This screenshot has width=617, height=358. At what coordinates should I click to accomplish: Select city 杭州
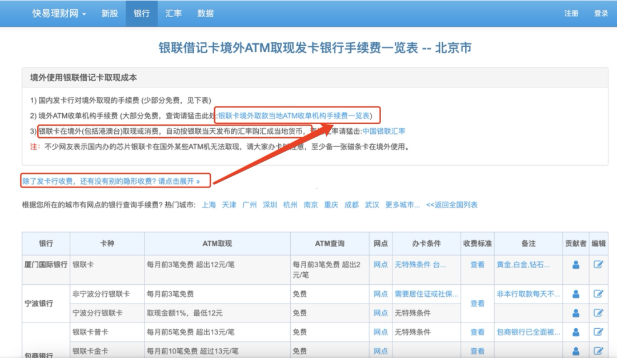tap(290, 205)
